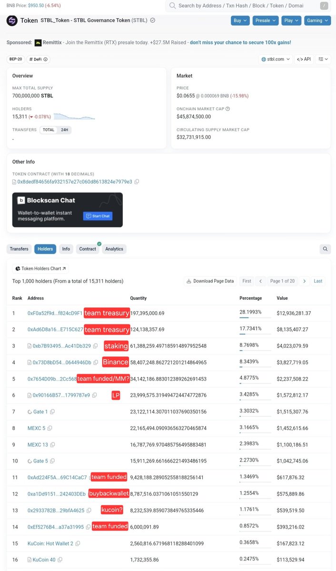Expand the stbl.com website dropdown
The height and width of the screenshot is (571, 336).
[x=275, y=59]
